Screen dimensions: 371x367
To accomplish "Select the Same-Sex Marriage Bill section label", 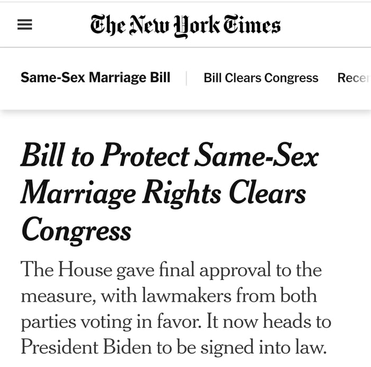I will 95,77.
